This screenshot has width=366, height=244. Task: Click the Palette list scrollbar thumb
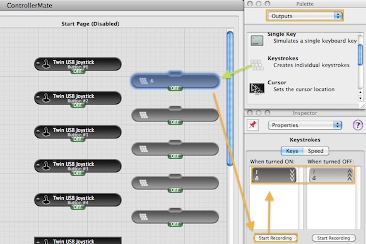click(x=360, y=55)
